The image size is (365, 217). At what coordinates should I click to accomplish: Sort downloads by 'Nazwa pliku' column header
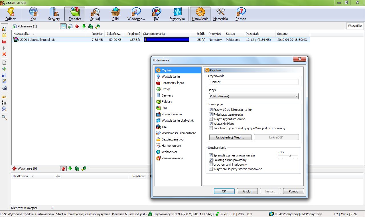[x=49, y=34]
